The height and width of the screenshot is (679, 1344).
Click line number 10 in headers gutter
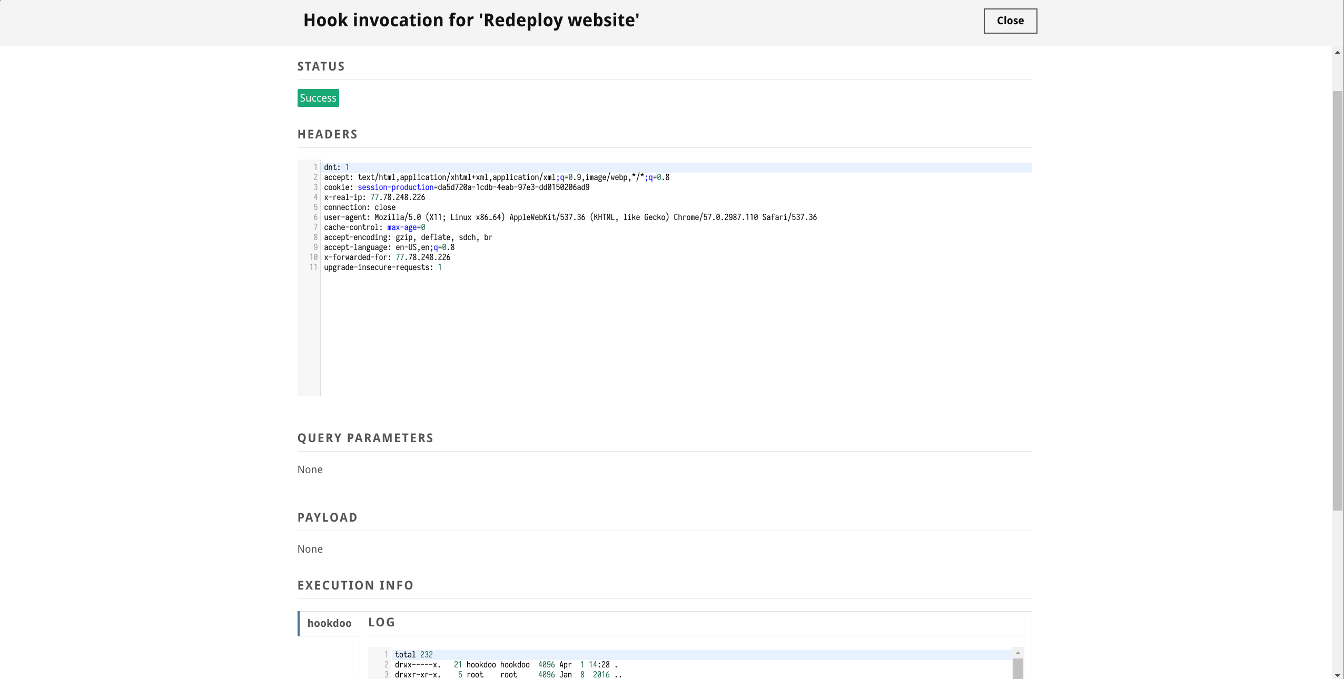point(313,257)
